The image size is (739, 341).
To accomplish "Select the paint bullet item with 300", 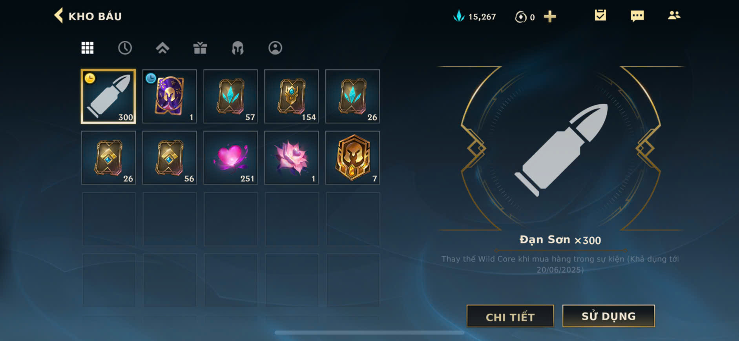I will tap(108, 96).
